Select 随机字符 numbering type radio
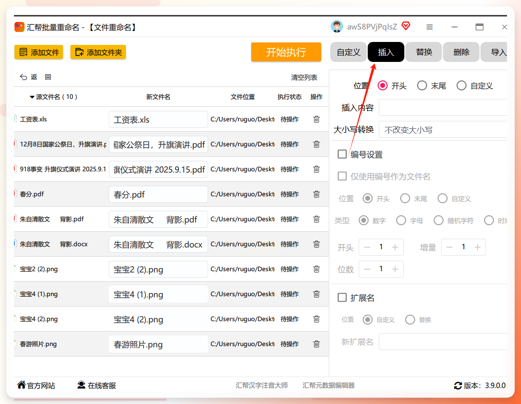 pos(439,220)
